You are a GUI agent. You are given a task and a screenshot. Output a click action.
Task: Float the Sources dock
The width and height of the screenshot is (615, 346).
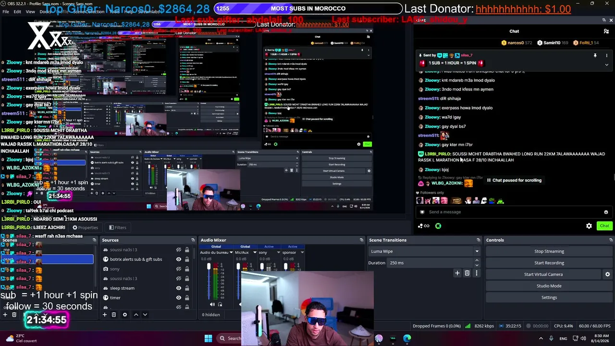click(193, 240)
